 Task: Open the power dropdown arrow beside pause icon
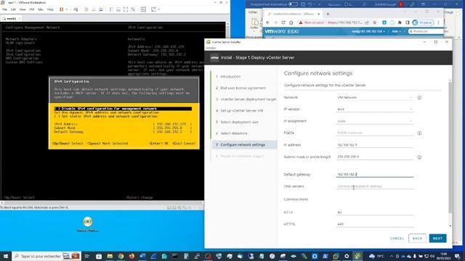66,9
